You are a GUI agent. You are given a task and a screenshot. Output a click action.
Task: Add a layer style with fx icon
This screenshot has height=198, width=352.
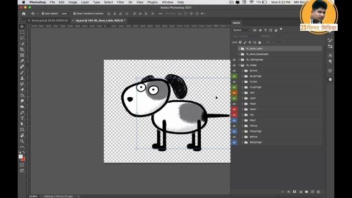289,192
